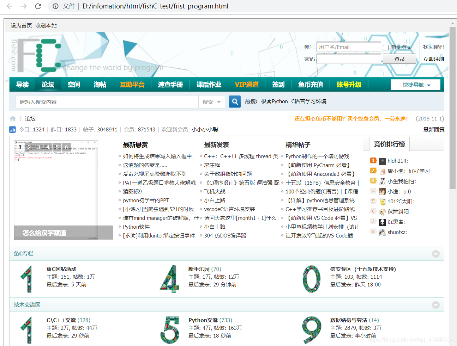This screenshot has height=346, width=457.
Task: Open the 搜索 dropdown next to search box
Action: (212, 101)
